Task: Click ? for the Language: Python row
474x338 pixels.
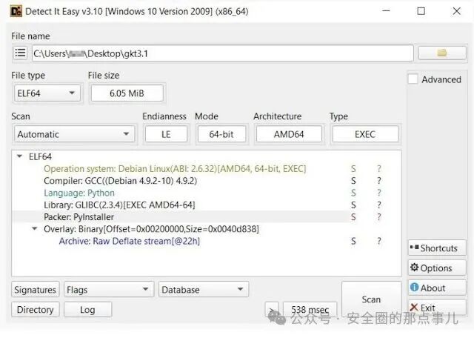Action: [378, 193]
